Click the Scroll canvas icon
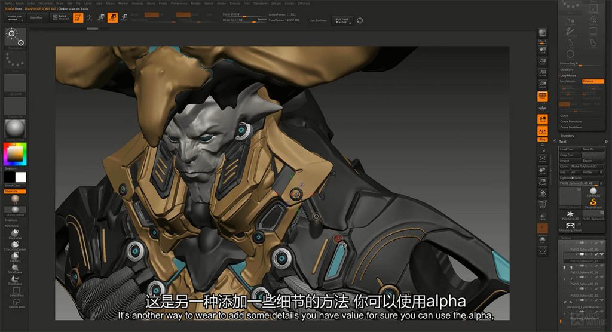 click(x=543, y=51)
